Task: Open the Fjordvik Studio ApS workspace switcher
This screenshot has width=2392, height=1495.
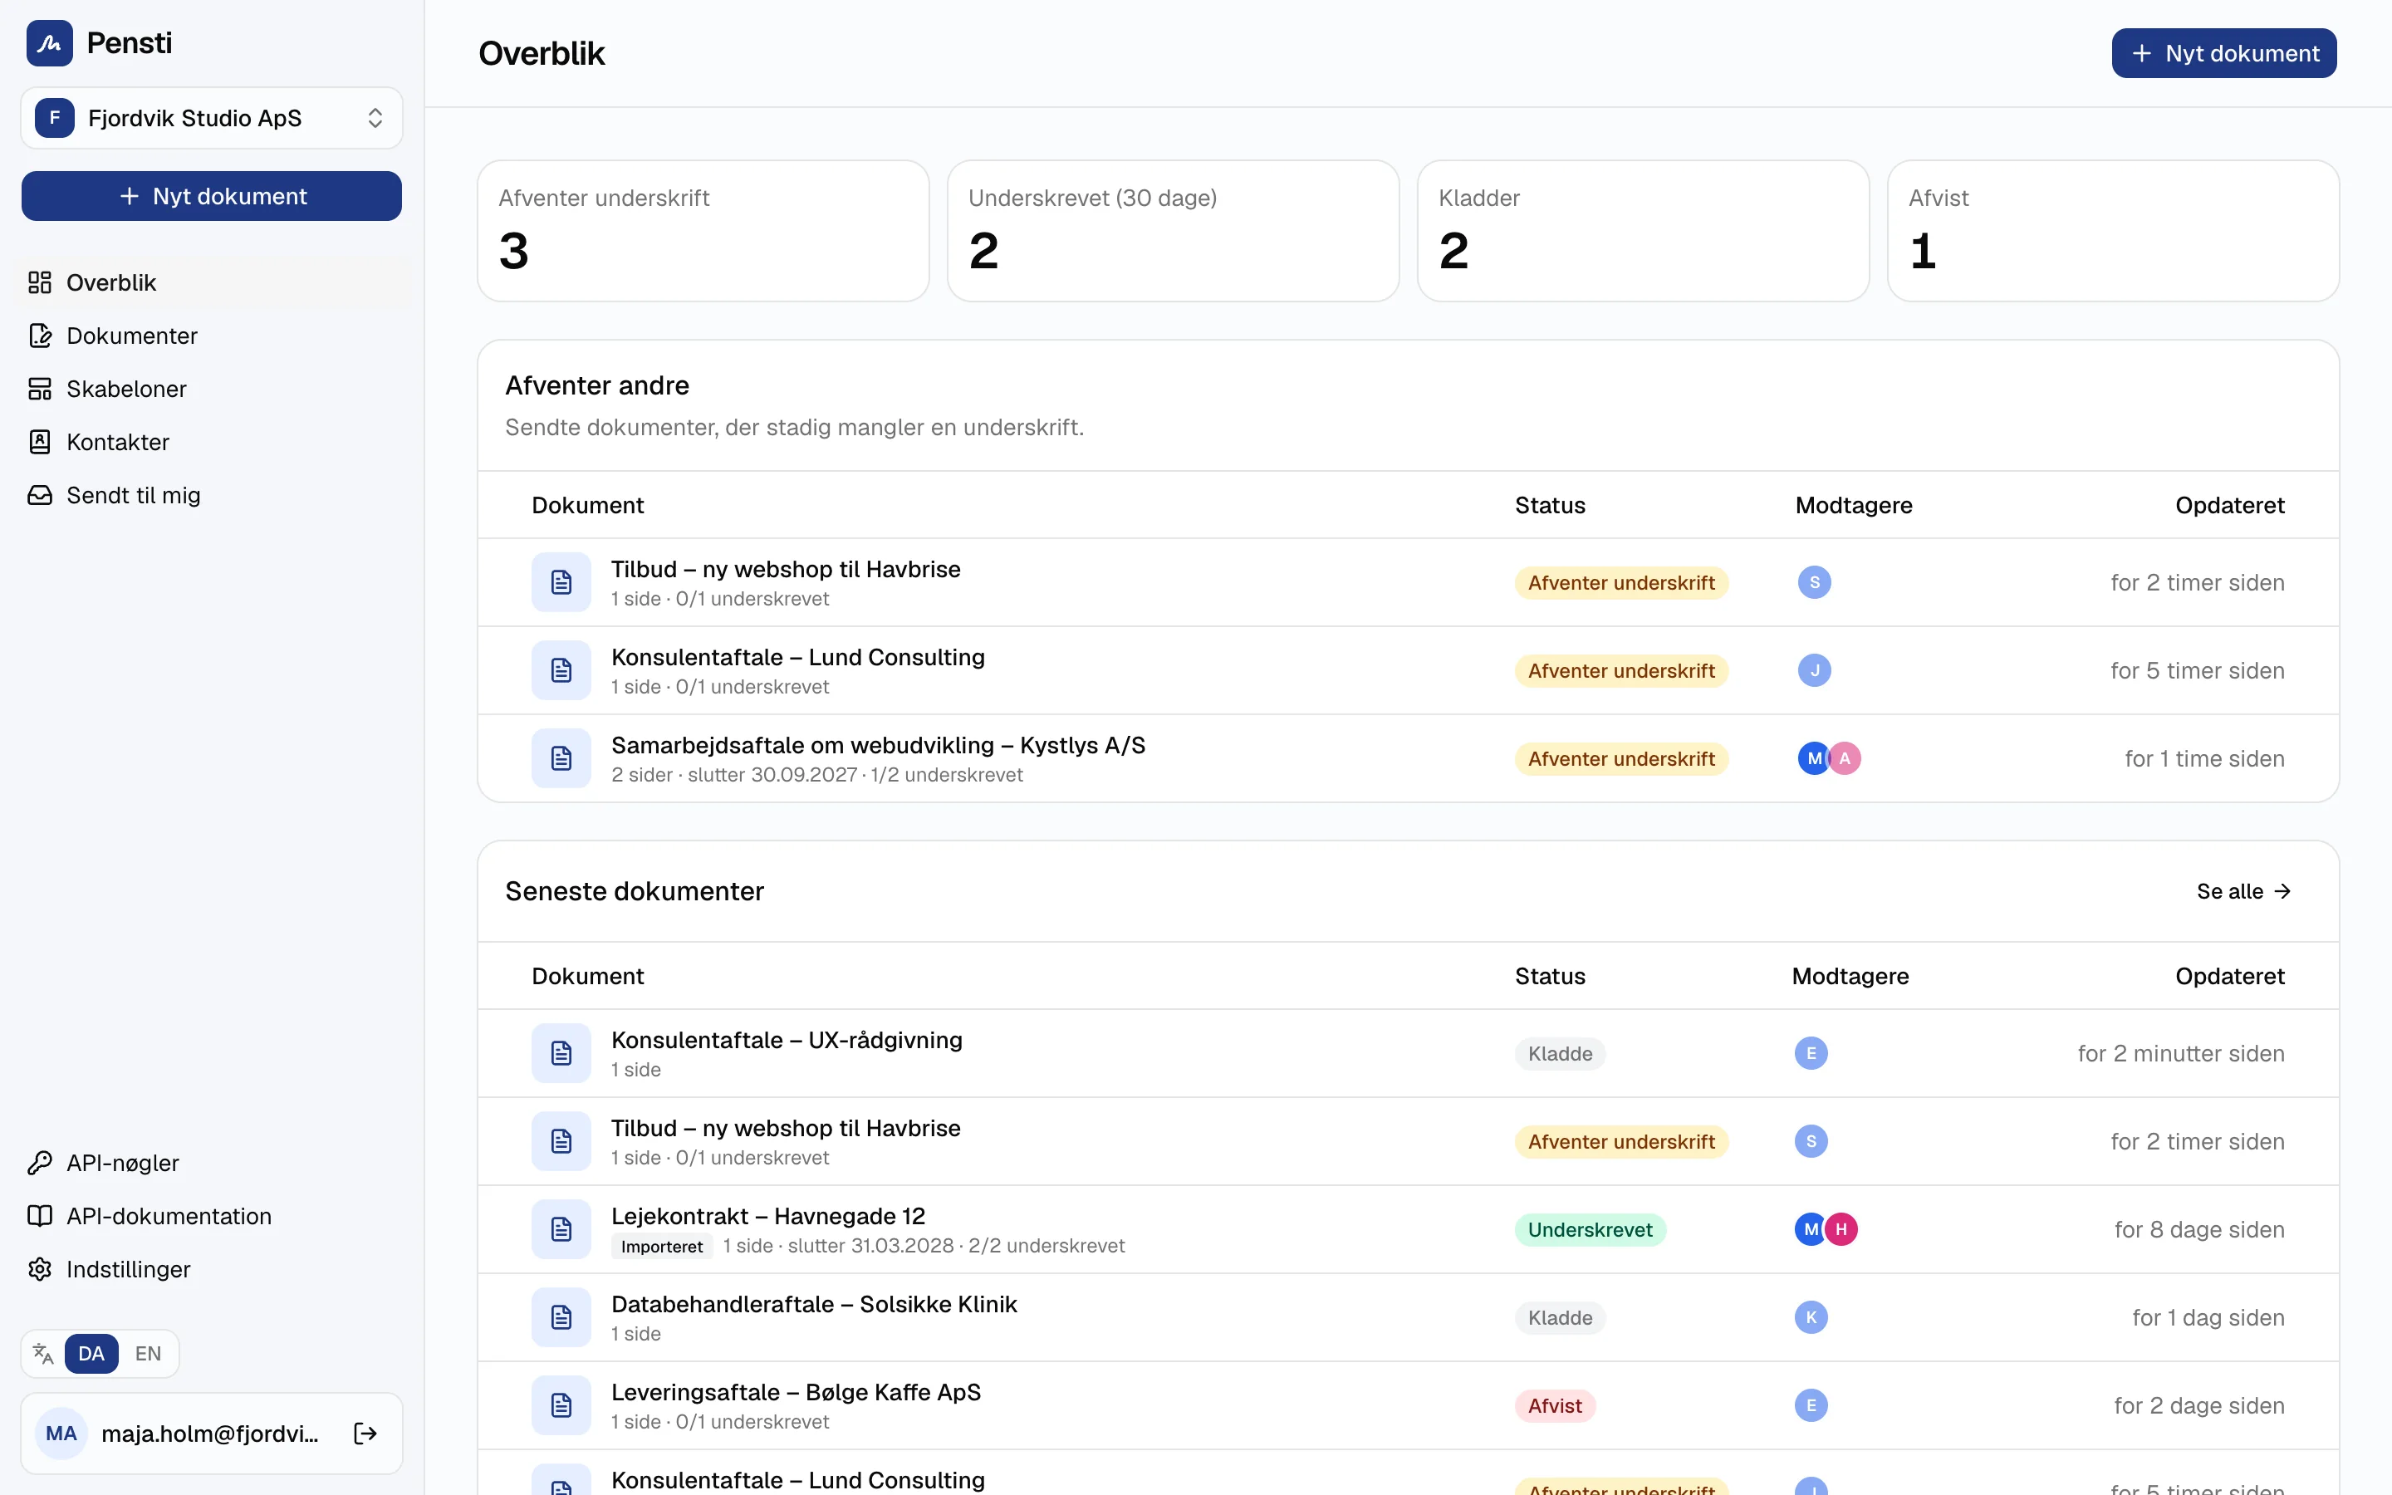Action: [x=212, y=118]
